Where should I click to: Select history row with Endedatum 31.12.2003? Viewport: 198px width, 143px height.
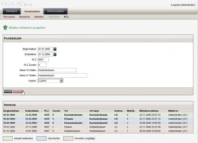point(98,123)
